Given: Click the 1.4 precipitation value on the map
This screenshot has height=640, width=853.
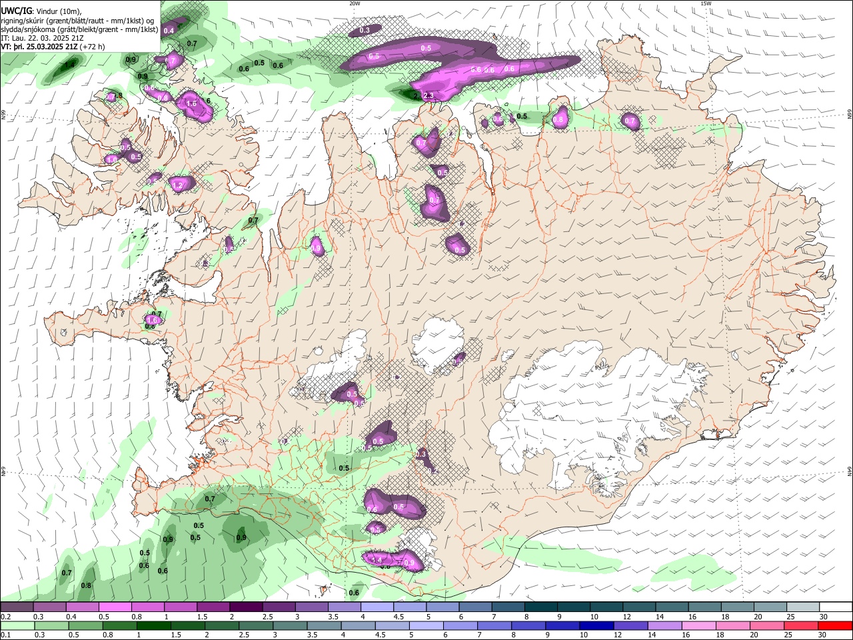Looking at the screenshot, I should (x=68, y=65).
